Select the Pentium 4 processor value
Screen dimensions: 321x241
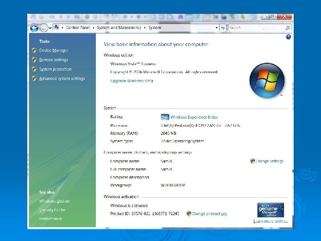click(x=201, y=125)
